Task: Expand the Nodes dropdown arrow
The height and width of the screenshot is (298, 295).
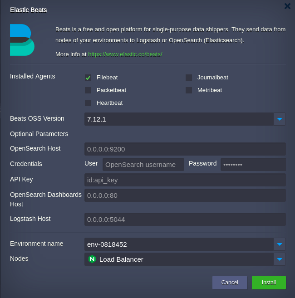Action: [x=280, y=259]
